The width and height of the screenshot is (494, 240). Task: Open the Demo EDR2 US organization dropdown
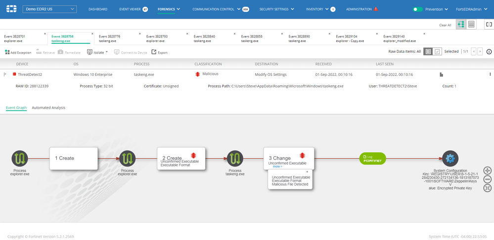[49, 9]
